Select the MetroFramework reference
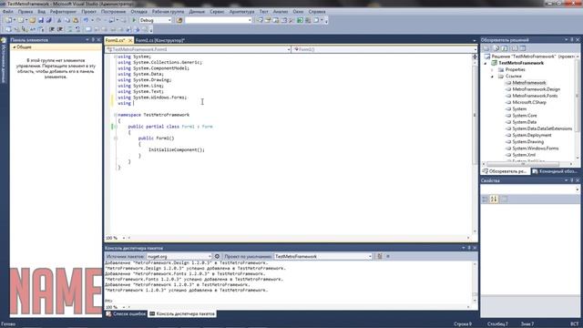 pos(529,83)
